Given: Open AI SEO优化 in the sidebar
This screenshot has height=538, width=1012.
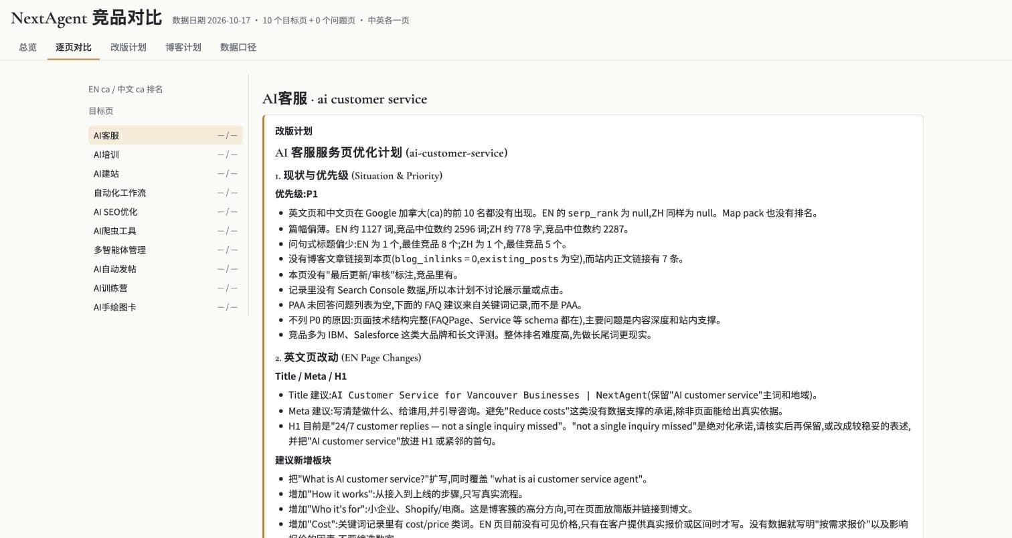Looking at the screenshot, I should (165, 212).
